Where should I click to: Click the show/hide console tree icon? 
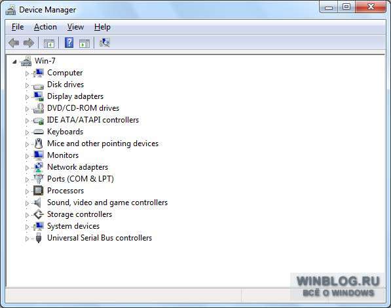click(49, 43)
